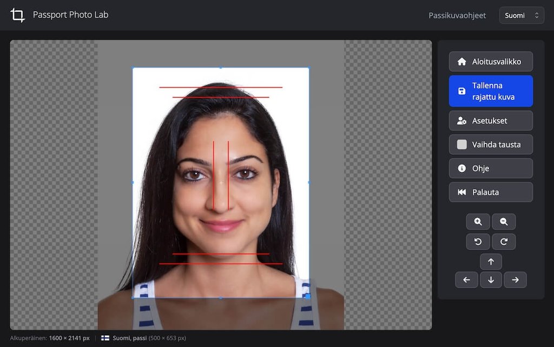The width and height of the screenshot is (554, 347).
Task: Nudge the crop right with the right arrow
Action: (x=515, y=279)
